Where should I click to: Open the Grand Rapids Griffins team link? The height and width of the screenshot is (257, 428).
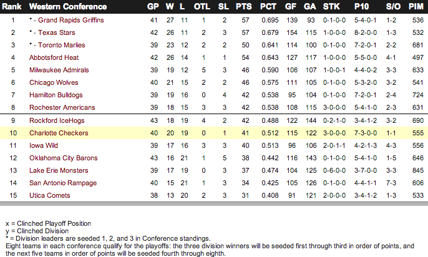click(71, 20)
